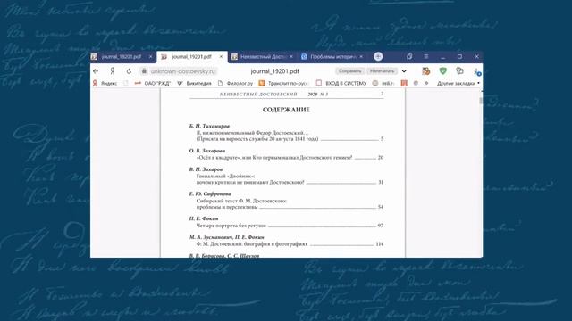Open the tab overview icon in title bar
The width and height of the screenshot is (572, 321).
[409, 56]
